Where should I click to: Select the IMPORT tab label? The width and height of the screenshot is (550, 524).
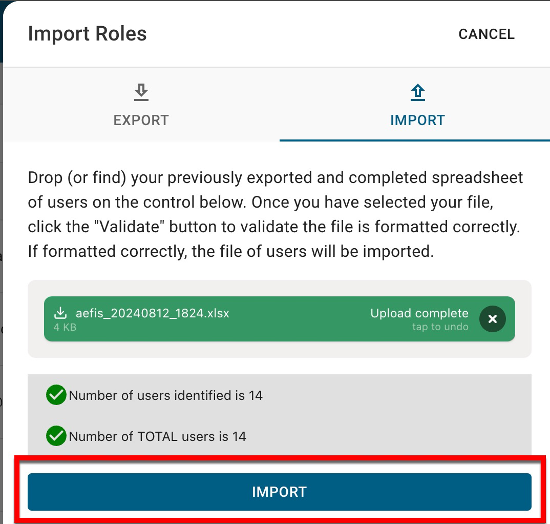[x=417, y=120]
